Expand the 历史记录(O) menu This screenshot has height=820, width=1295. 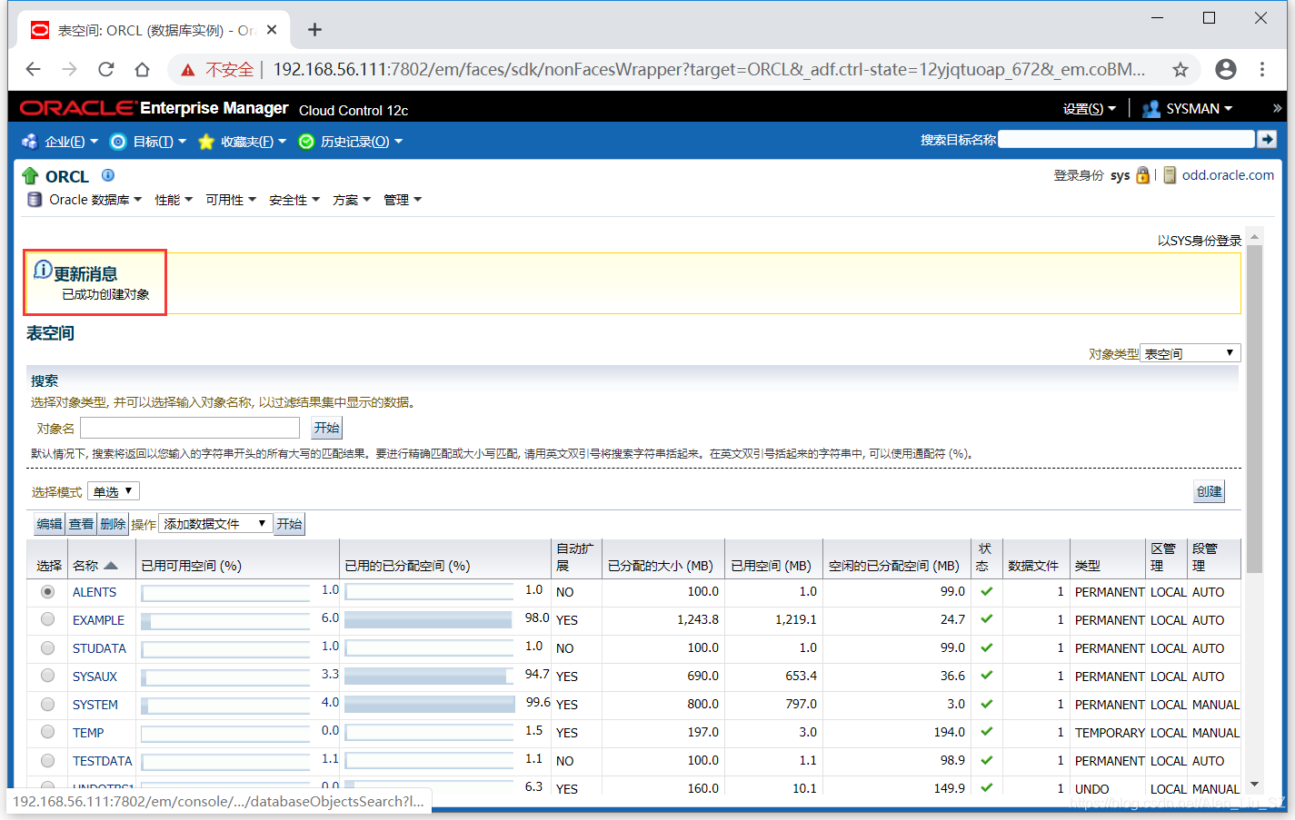[361, 142]
